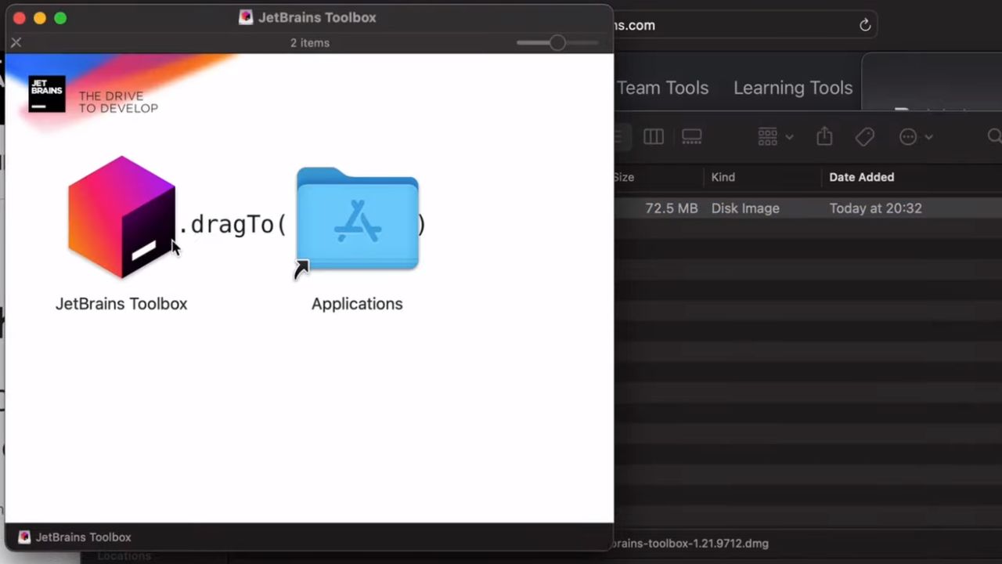Click the Safari address bar
This screenshot has width=1002, height=564.
(744, 25)
